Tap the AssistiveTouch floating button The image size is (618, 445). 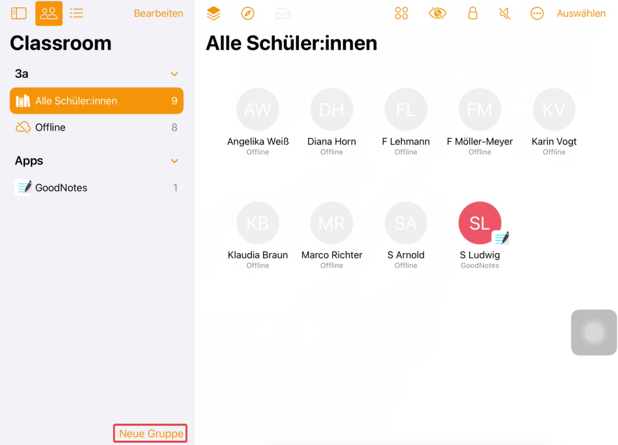point(594,332)
